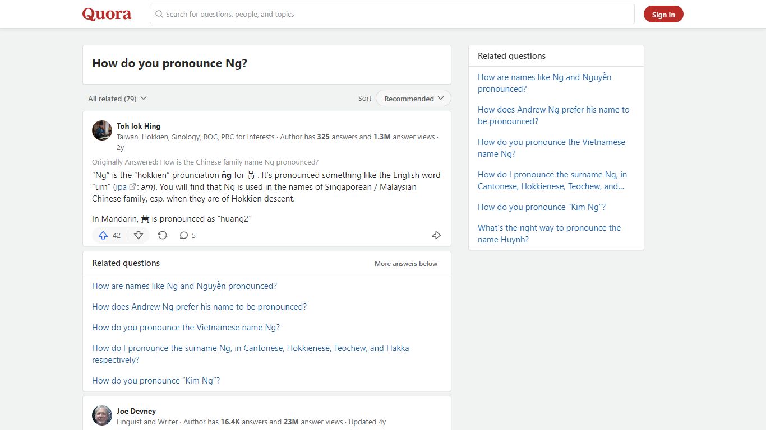Viewport: 766px width, 430px height.
Task: Open main-column link on Vietnamese name Ng
Action: 186,328
